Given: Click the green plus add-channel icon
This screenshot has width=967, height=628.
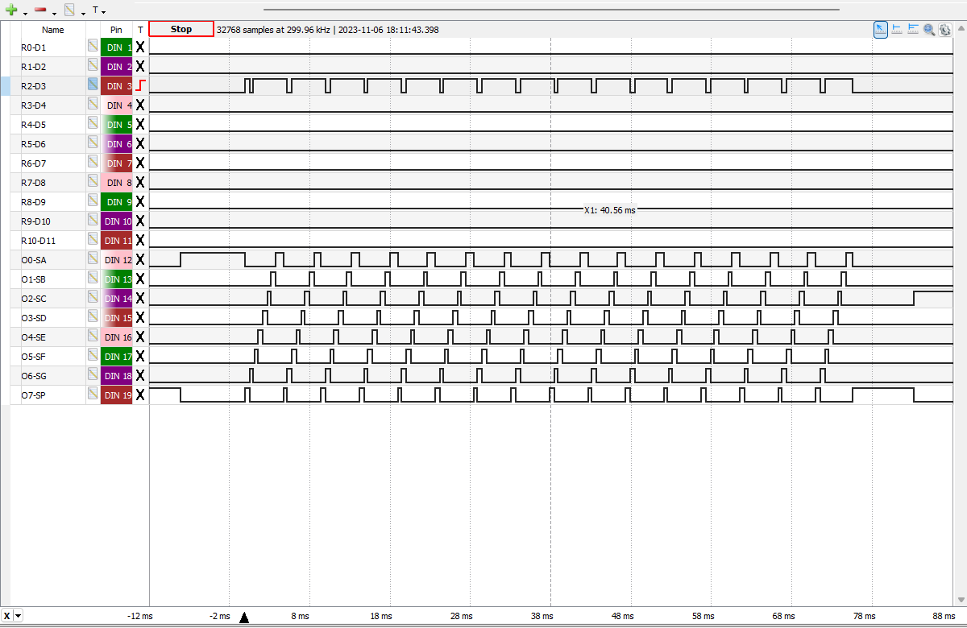Looking at the screenshot, I should [11, 10].
